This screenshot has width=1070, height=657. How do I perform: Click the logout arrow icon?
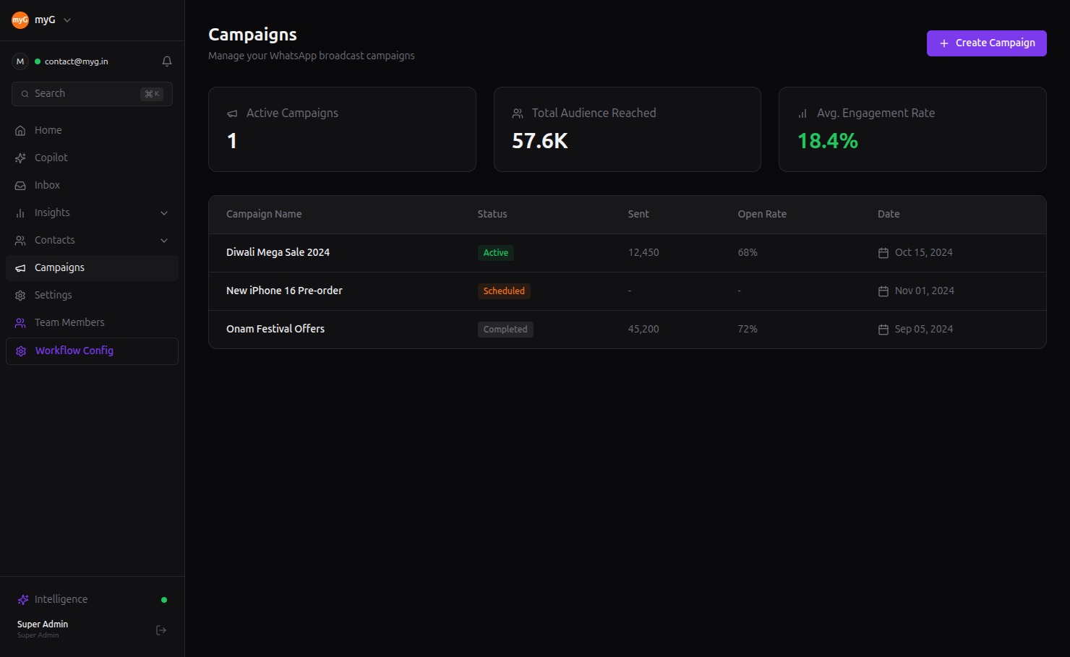coord(161,630)
